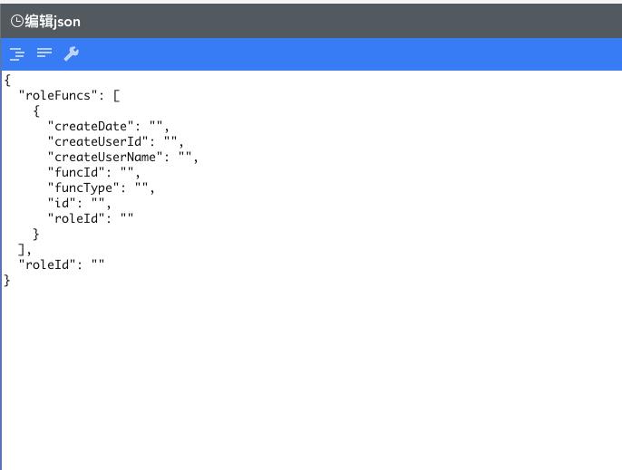This screenshot has height=470, width=622.
Task: Click the closing square bracket line
Action: (x=24, y=250)
